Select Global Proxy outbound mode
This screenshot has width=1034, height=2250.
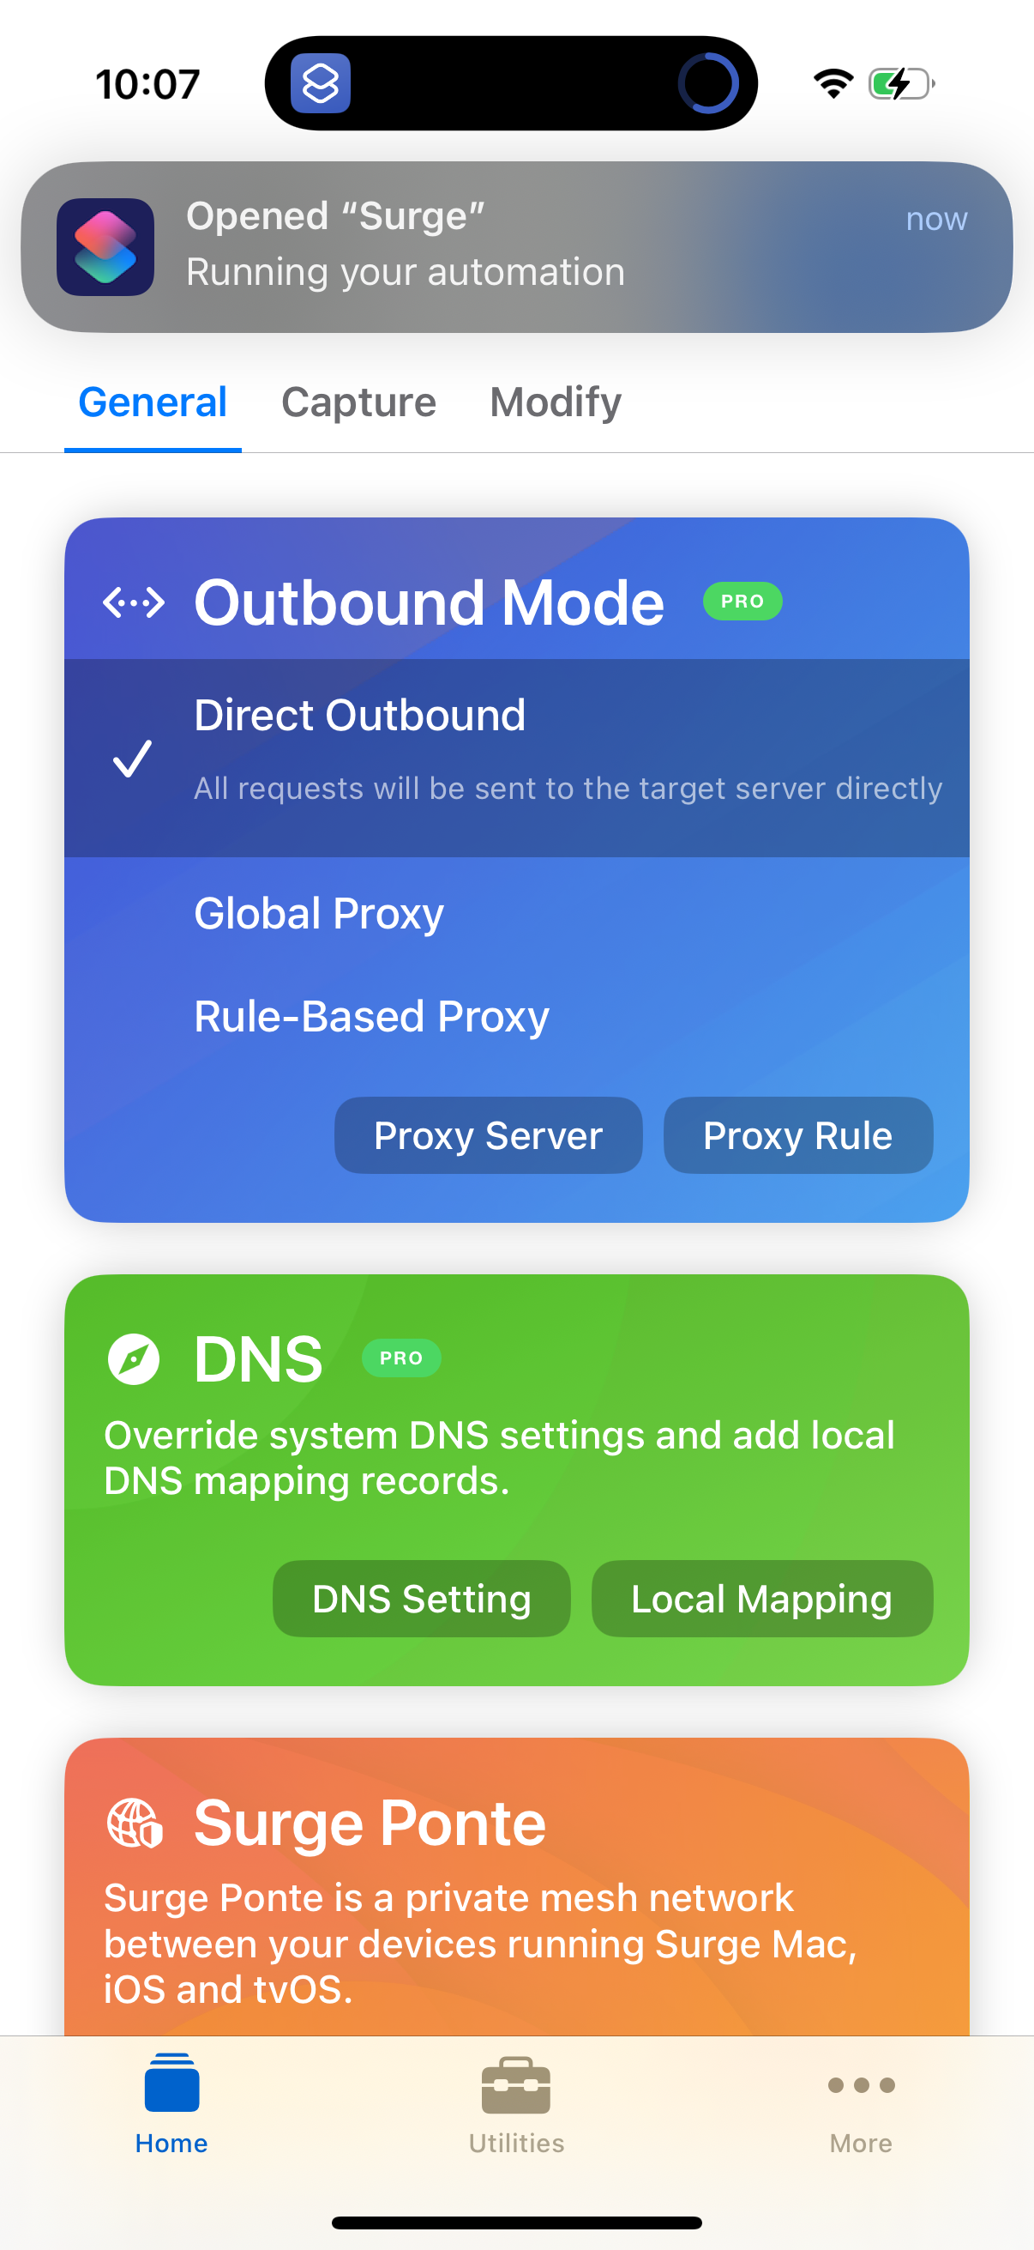tap(516, 914)
